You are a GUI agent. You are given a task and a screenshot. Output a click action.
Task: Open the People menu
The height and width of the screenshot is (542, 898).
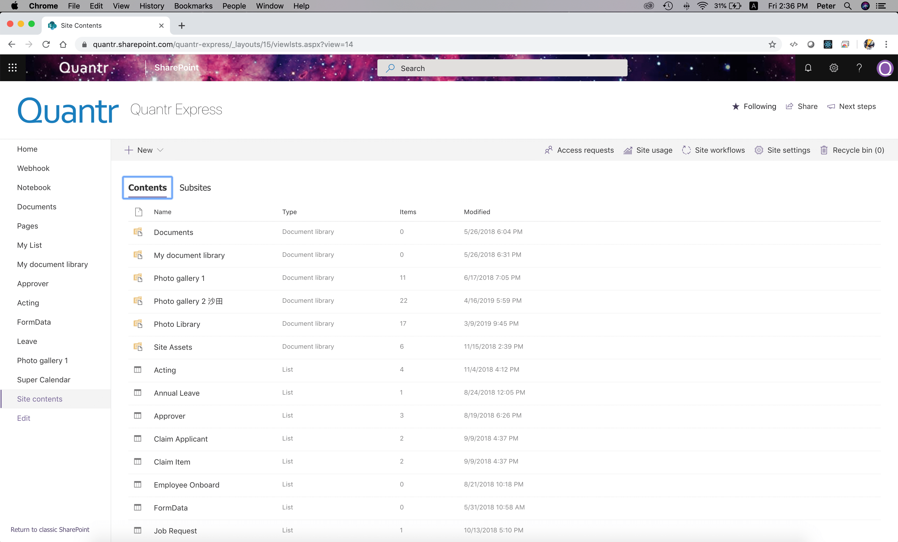[234, 6]
